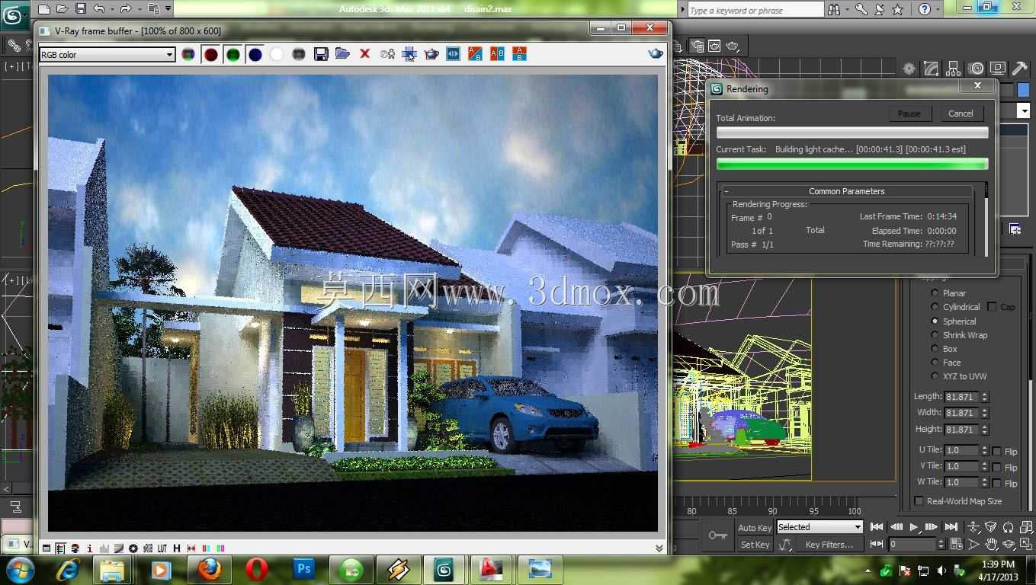Click the Length value field
The image size is (1036, 585).
pos(961,397)
